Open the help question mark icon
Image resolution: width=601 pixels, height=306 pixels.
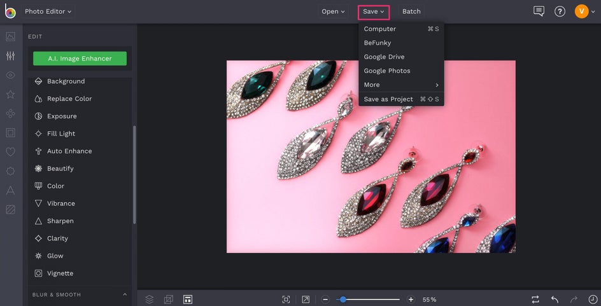[560, 11]
